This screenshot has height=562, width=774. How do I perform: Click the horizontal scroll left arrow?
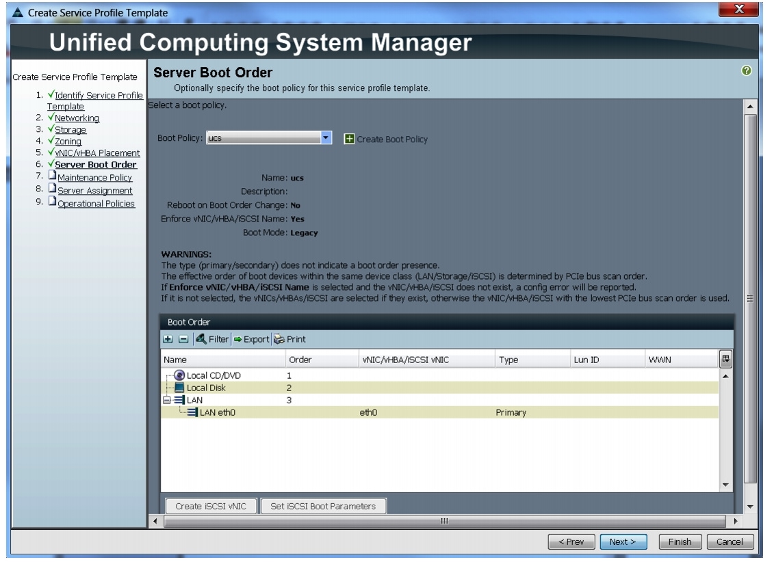click(155, 521)
